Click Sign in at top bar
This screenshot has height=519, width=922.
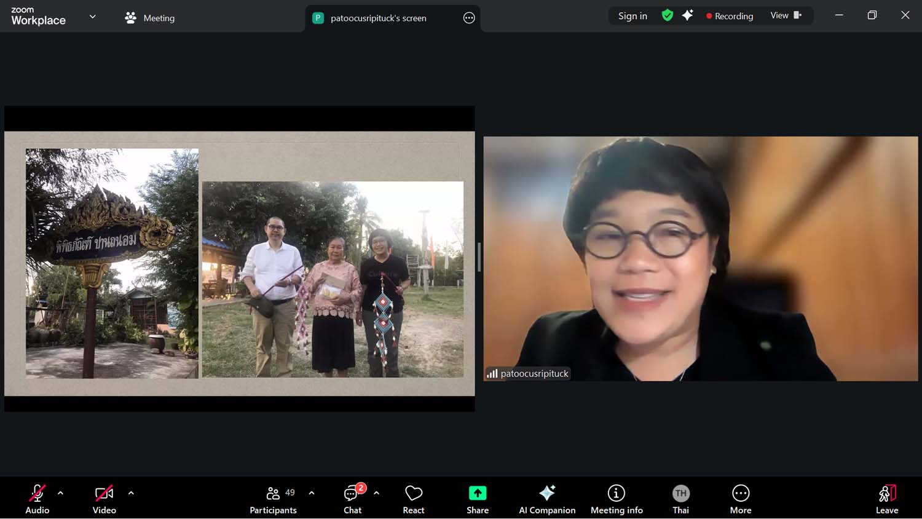(632, 16)
